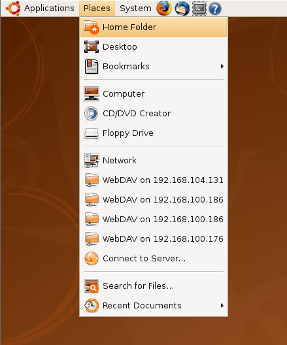Screen dimensions: 287x345
Task: Expand the Recent Documents submenu arrow
Action: point(222,305)
